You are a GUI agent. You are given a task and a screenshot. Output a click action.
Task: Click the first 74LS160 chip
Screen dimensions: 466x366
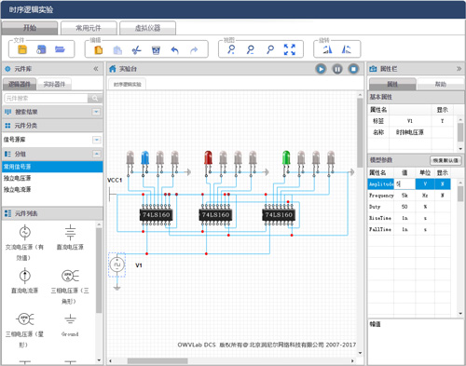pos(156,214)
